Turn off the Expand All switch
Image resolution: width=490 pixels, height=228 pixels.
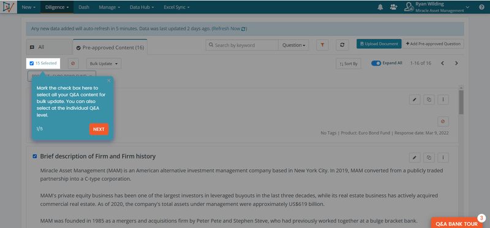pyautogui.click(x=376, y=63)
